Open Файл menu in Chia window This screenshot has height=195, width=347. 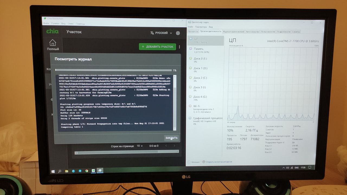pyautogui.click(x=46, y=24)
